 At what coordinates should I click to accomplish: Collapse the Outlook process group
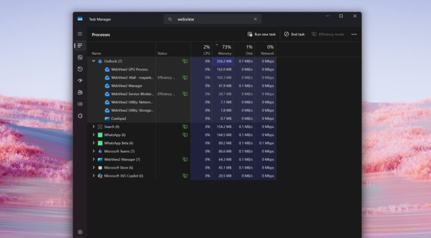(94, 61)
